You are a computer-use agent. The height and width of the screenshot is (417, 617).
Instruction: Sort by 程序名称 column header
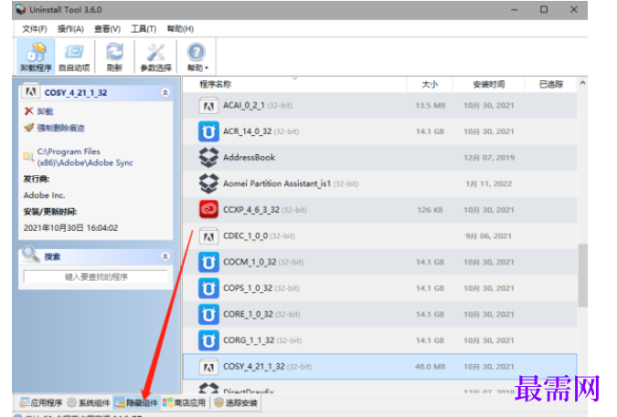215,85
